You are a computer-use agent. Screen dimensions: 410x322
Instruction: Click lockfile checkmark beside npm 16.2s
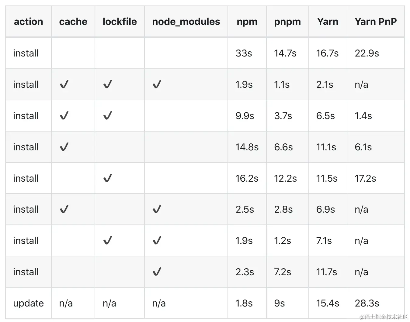point(108,178)
